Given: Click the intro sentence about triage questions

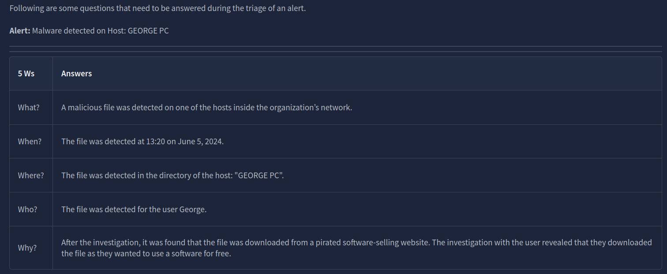Looking at the screenshot, I should pos(157,9).
